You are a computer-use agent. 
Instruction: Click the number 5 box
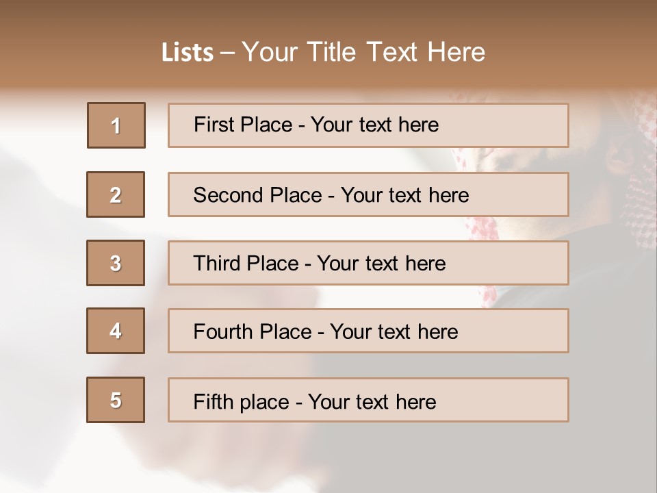(x=116, y=400)
